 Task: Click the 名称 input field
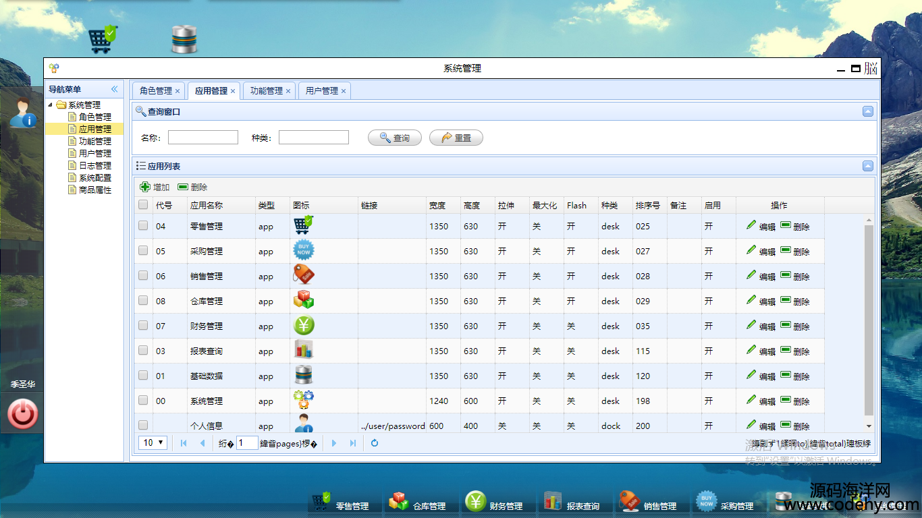click(x=203, y=138)
